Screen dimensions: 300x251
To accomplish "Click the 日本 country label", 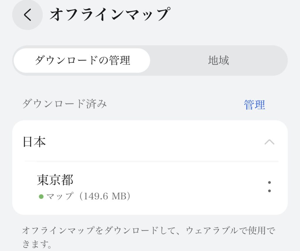I will tap(34, 142).
